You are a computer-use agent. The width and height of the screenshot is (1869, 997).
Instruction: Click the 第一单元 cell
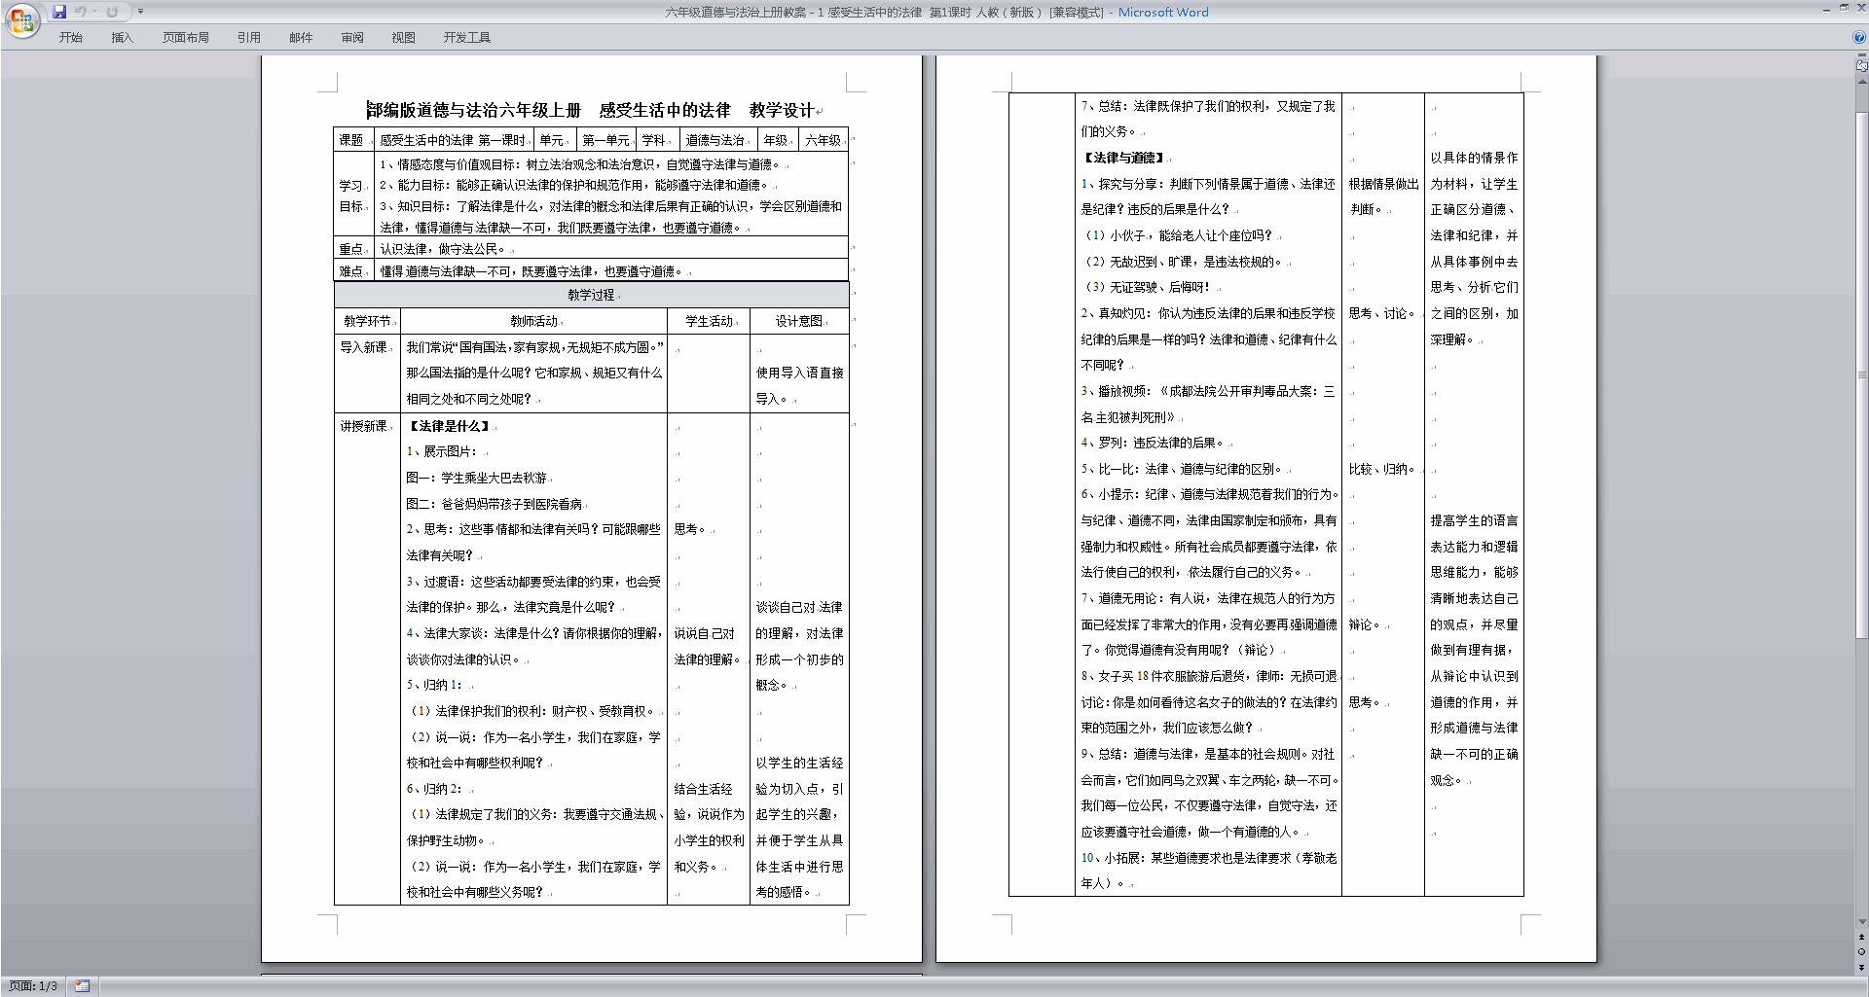[605, 140]
